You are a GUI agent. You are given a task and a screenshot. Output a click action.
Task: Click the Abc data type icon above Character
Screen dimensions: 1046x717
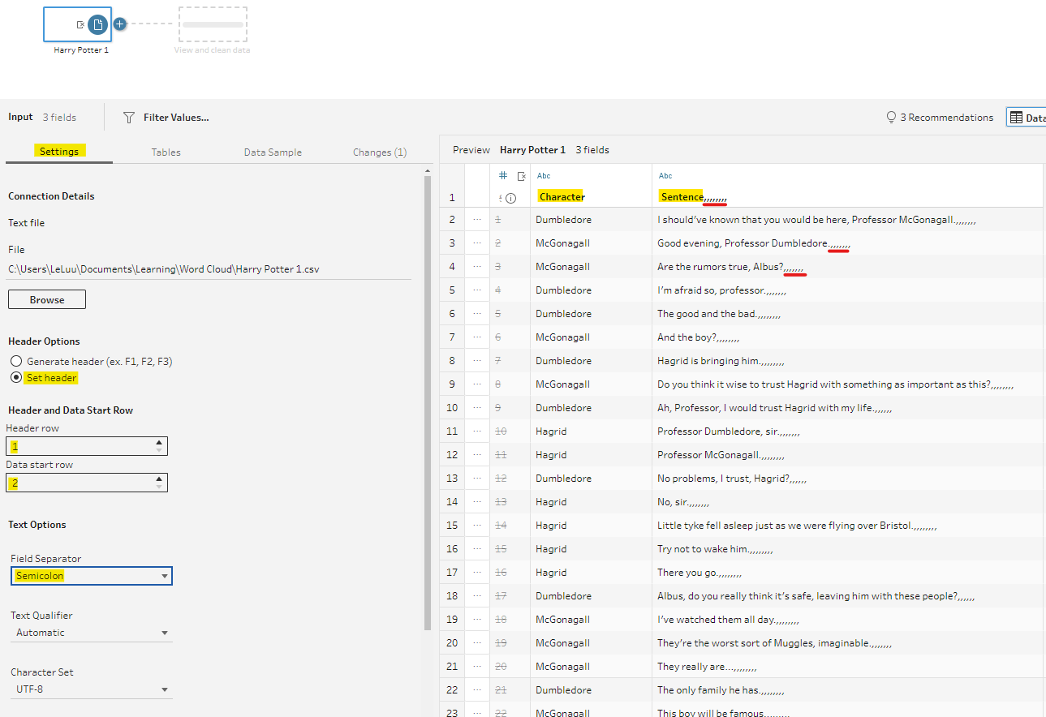click(x=544, y=176)
